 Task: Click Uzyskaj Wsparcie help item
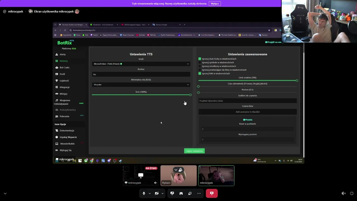click(x=66, y=137)
